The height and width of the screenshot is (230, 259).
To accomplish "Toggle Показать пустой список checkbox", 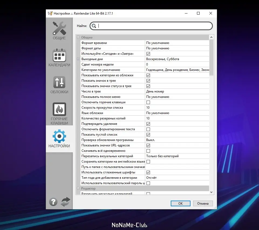I will click(148, 135).
